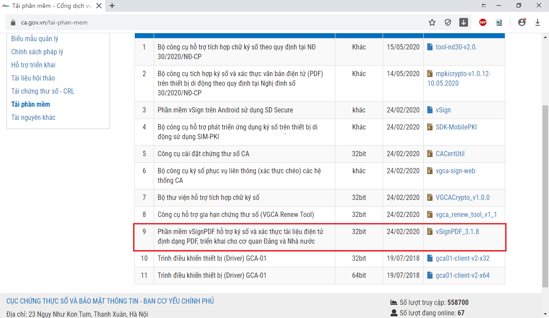Download tool-nd30-v2.0. package
Image resolution: width=549 pixels, height=318 pixels.
pyautogui.click(x=456, y=47)
